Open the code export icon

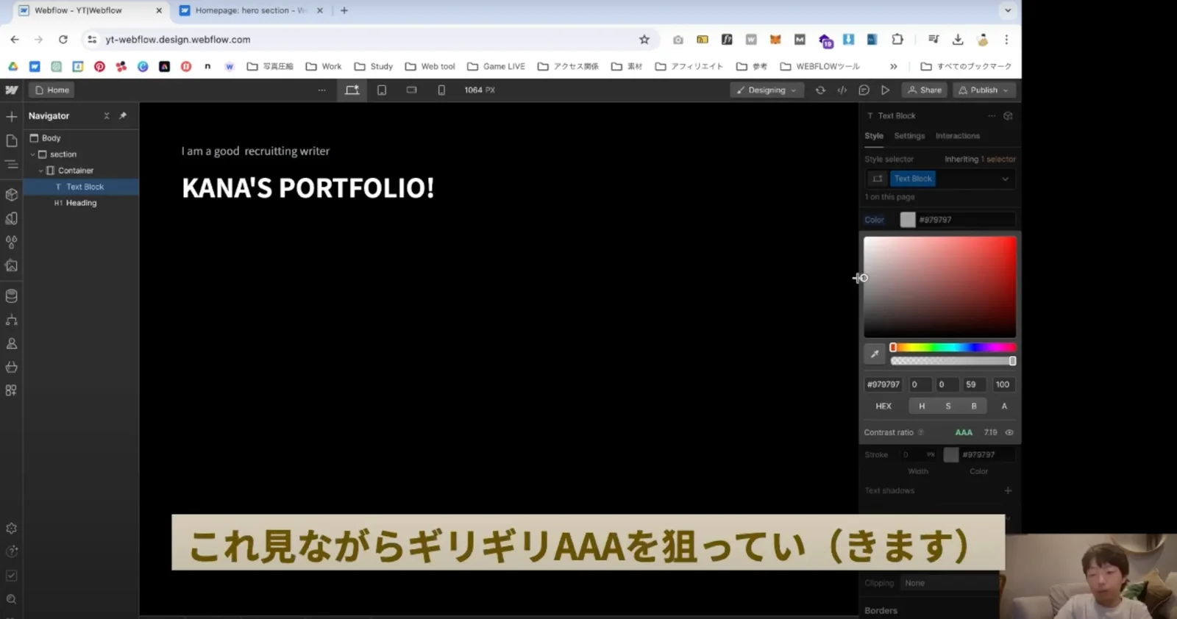[x=842, y=90]
